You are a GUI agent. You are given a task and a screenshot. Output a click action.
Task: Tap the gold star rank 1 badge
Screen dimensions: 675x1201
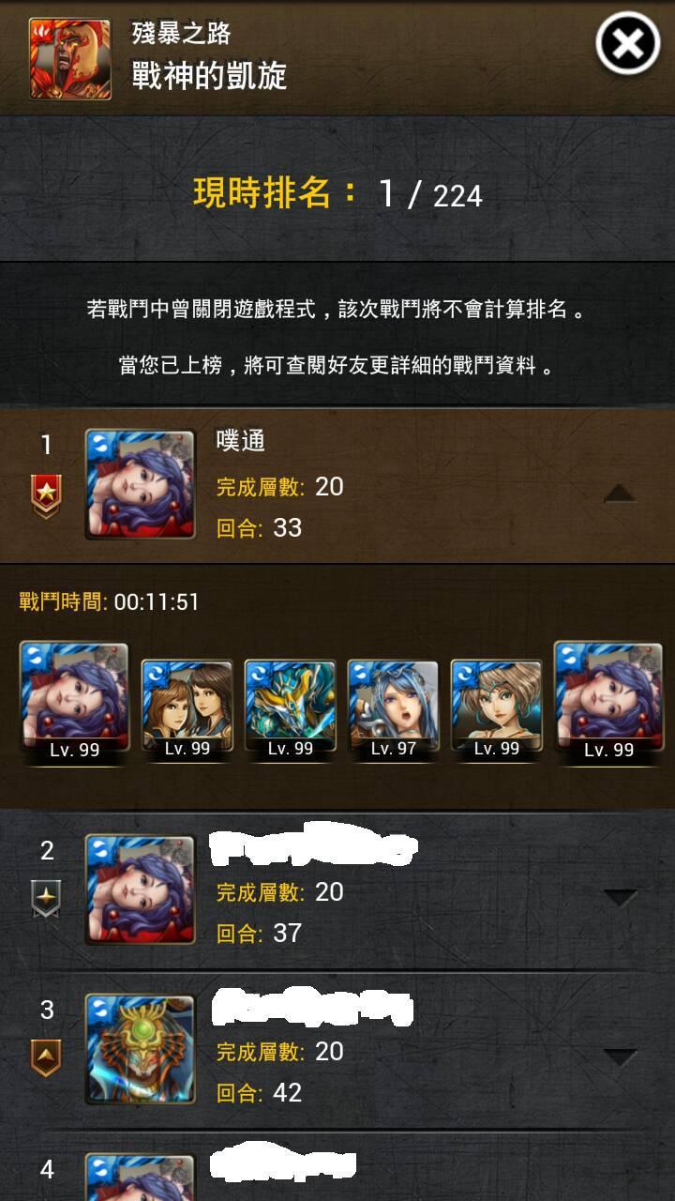tap(46, 495)
